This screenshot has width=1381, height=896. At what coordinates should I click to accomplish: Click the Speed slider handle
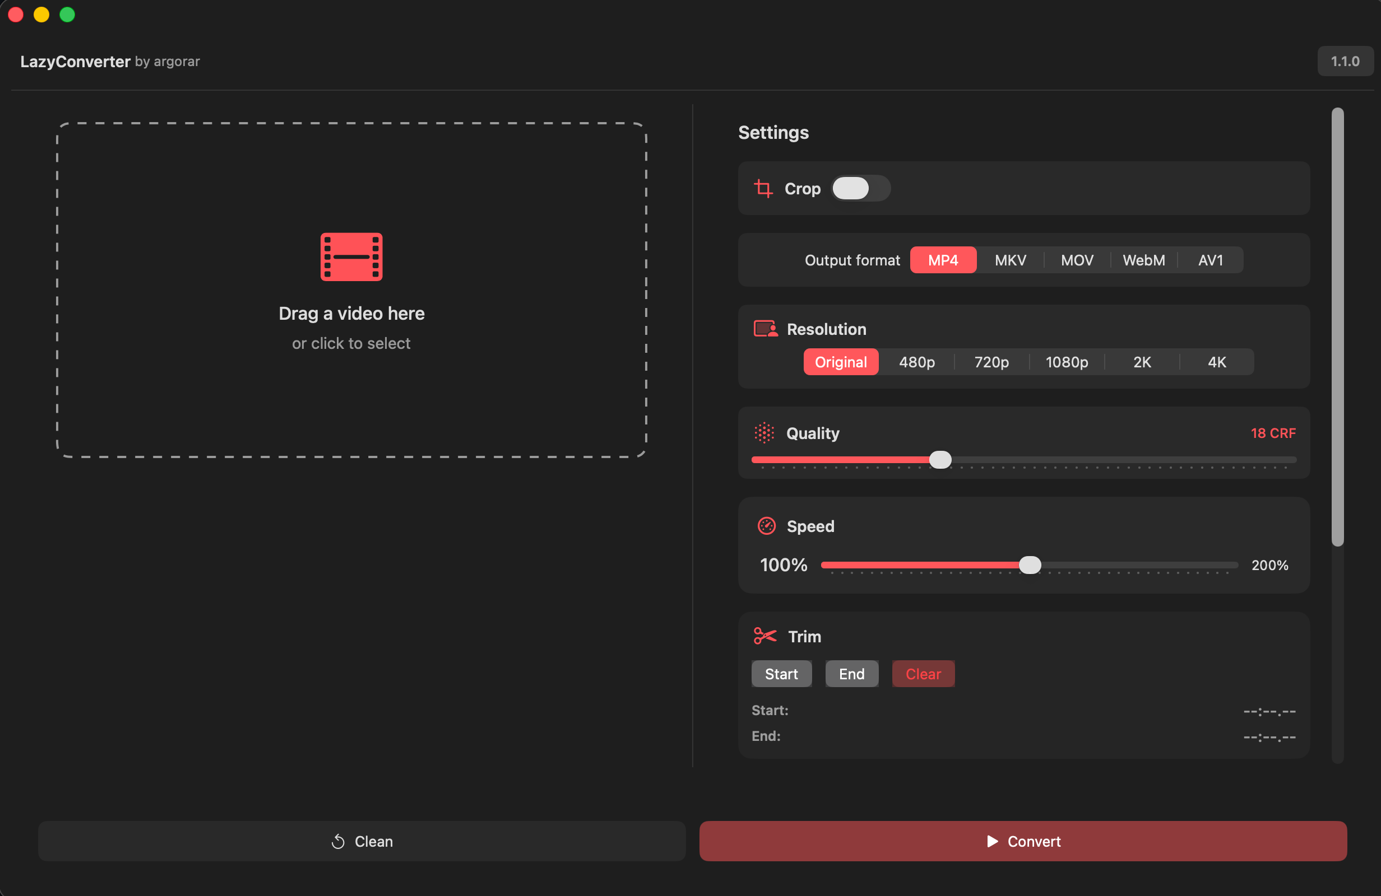[x=1030, y=565]
